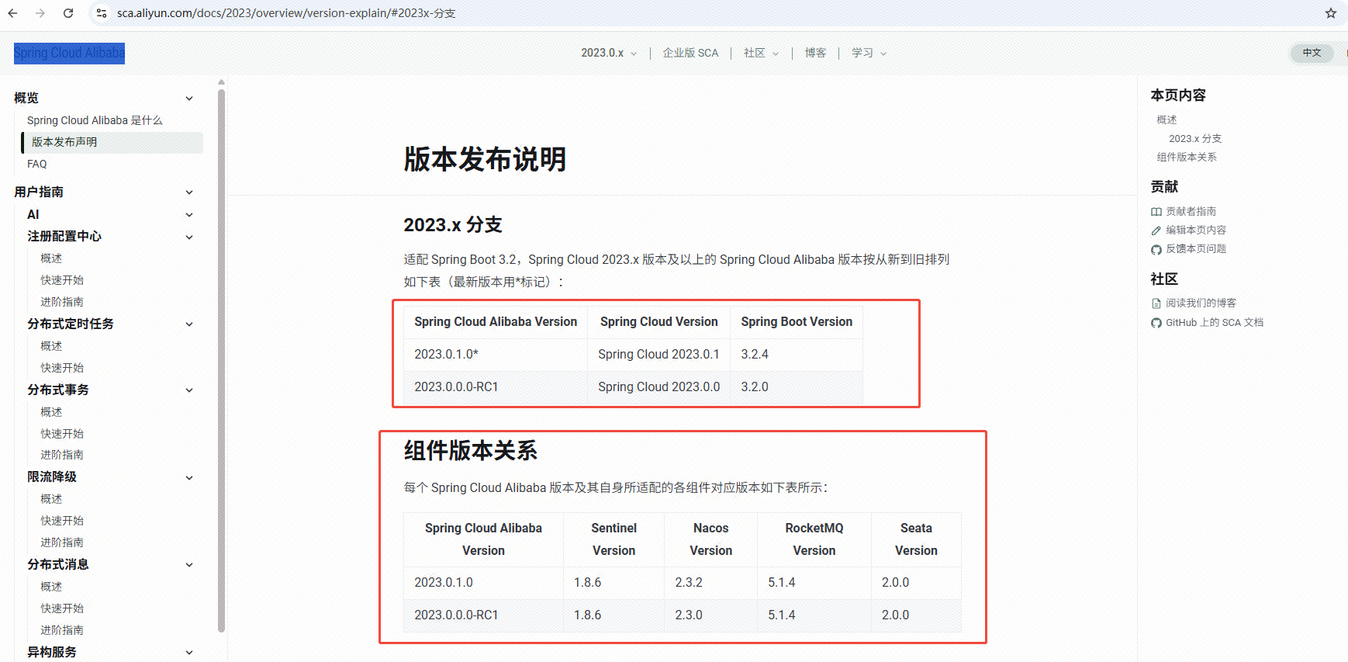The width and height of the screenshot is (1348, 662).
Task: Collapse the 分布式事务 sidebar group
Action: coord(189,390)
